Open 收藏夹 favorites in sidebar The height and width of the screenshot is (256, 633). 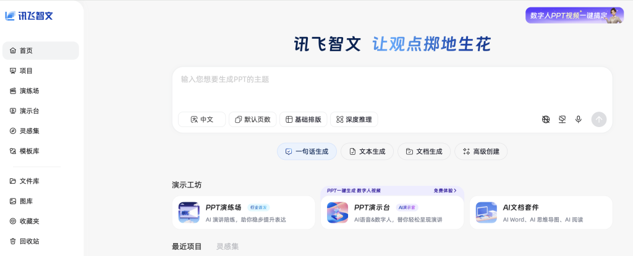pyautogui.click(x=29, y=221)
